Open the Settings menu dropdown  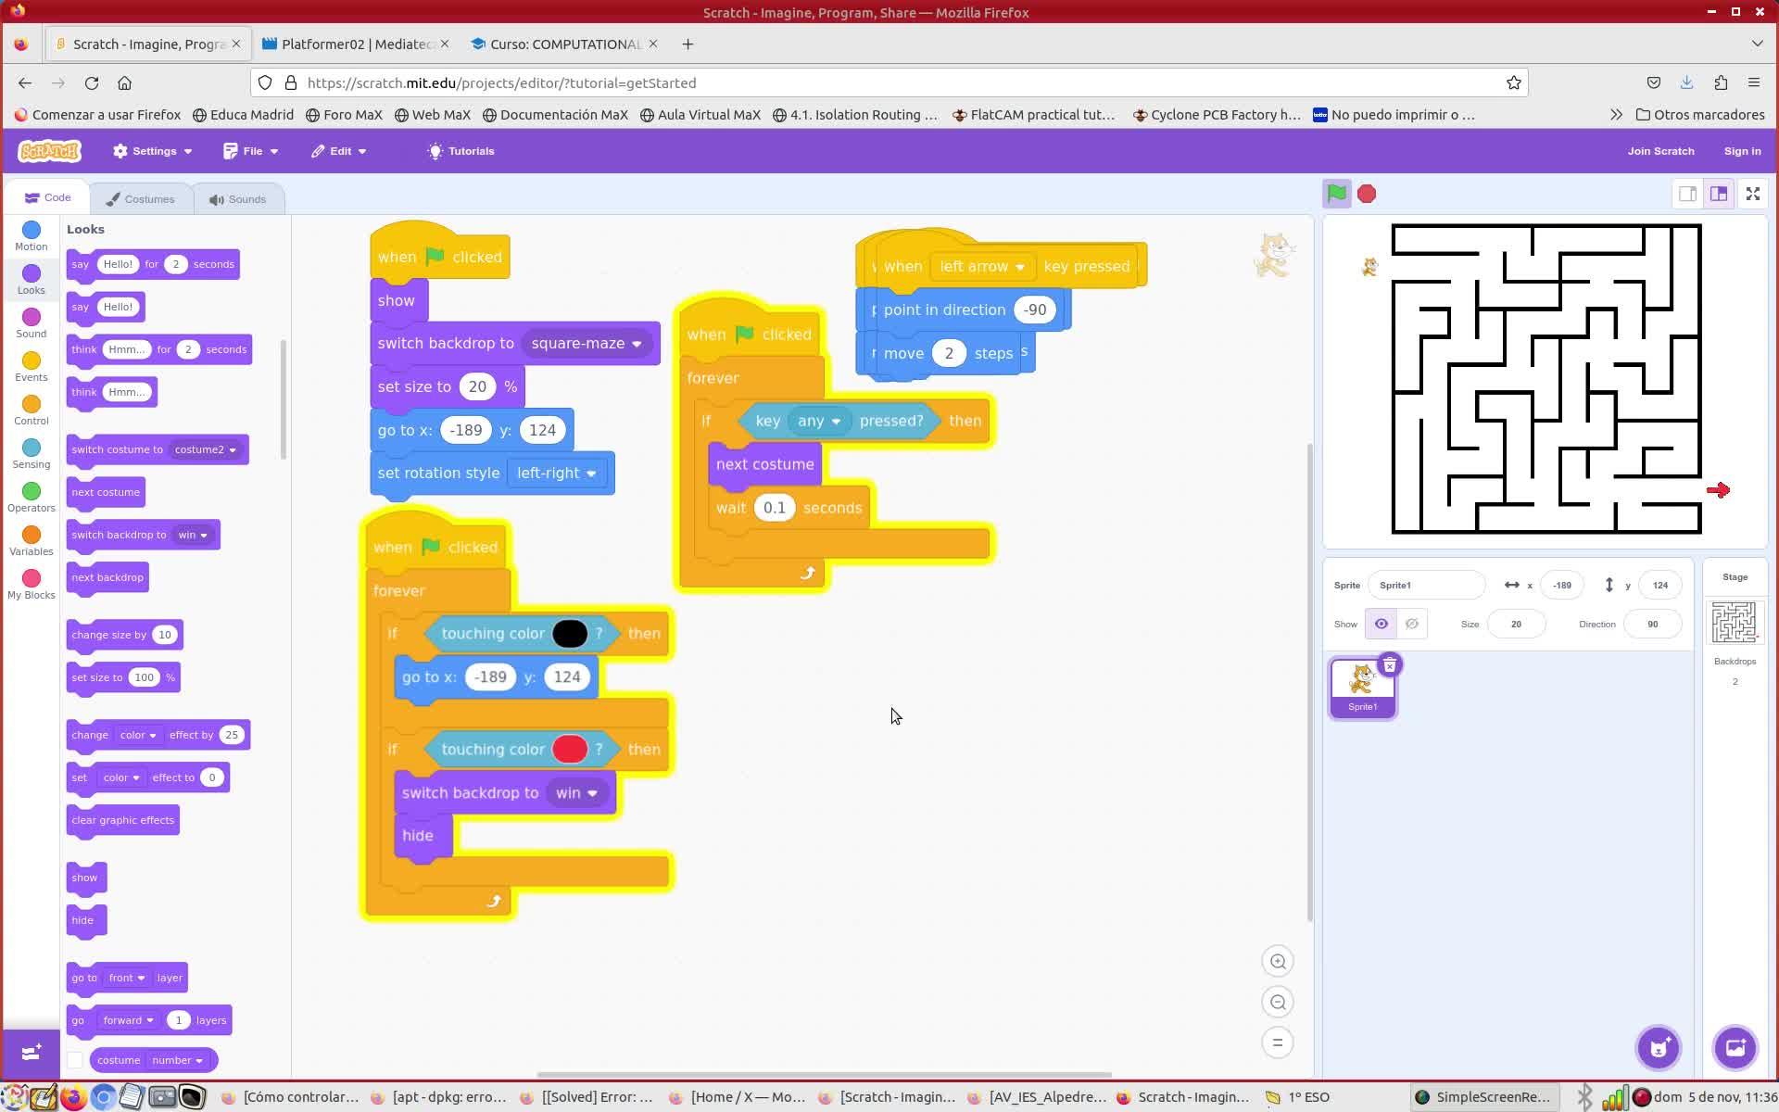tap(153, 151)
